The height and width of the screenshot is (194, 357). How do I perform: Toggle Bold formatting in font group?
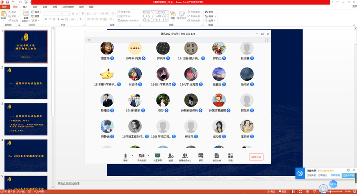coord(46,19)
